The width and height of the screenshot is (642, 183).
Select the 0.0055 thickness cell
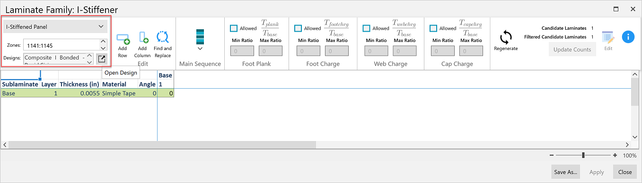click(79, 93)
